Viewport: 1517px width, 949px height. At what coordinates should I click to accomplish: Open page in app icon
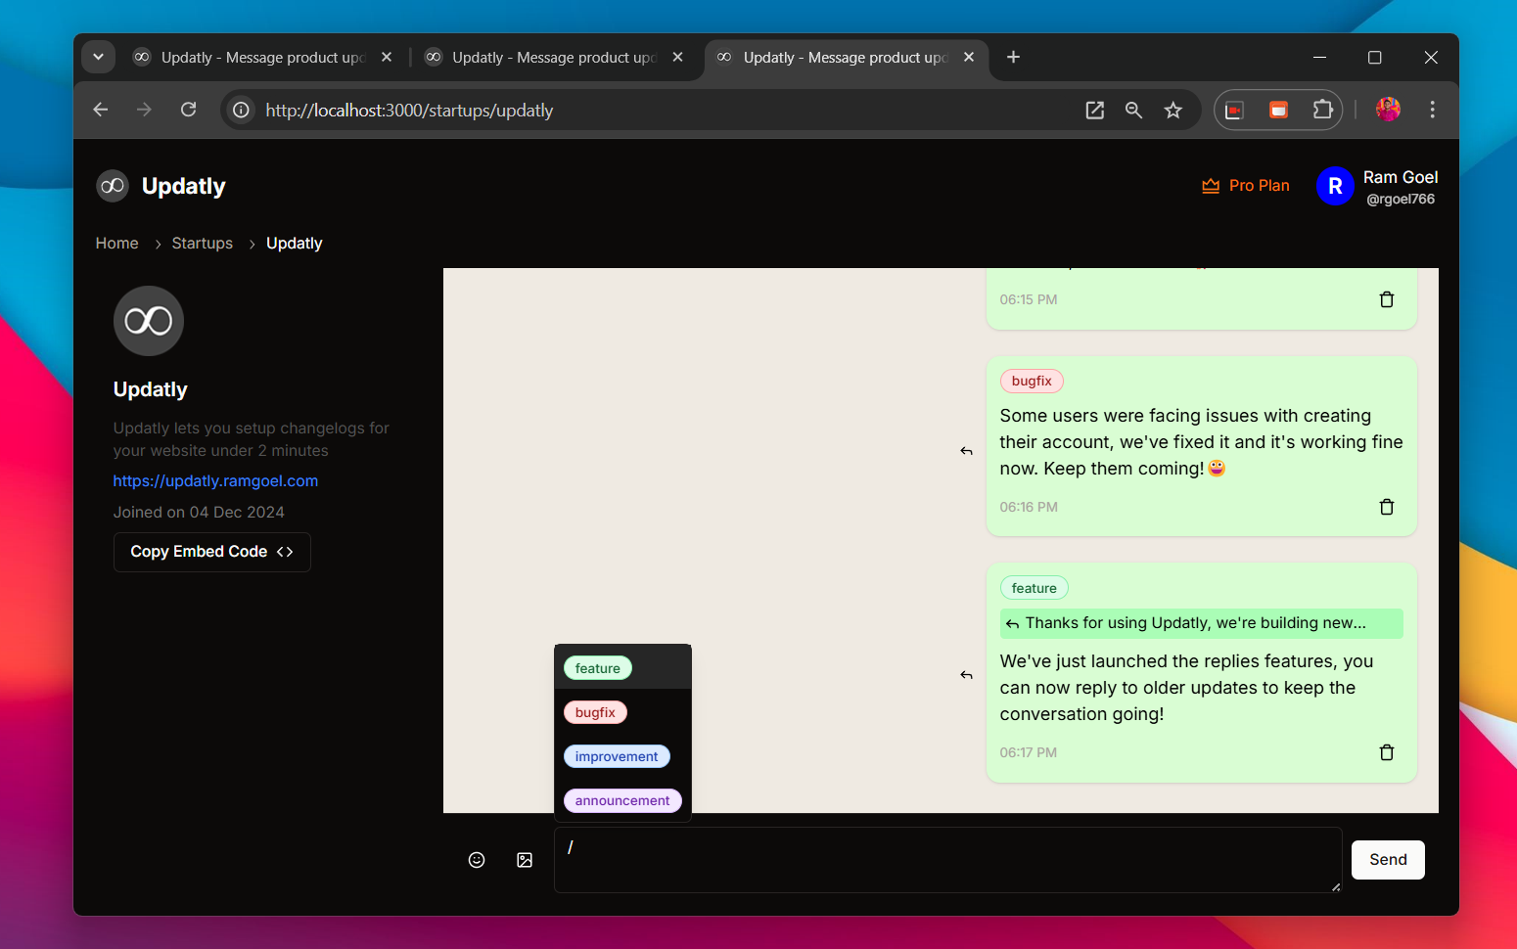(1095, 111)
